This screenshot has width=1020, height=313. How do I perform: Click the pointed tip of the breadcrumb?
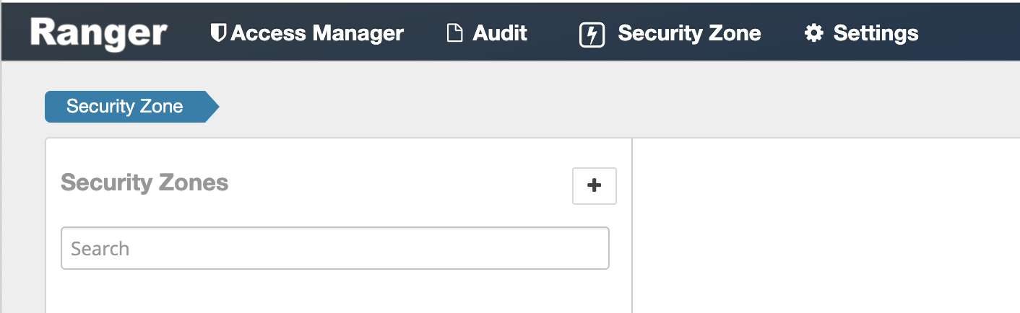pos(214,107)
